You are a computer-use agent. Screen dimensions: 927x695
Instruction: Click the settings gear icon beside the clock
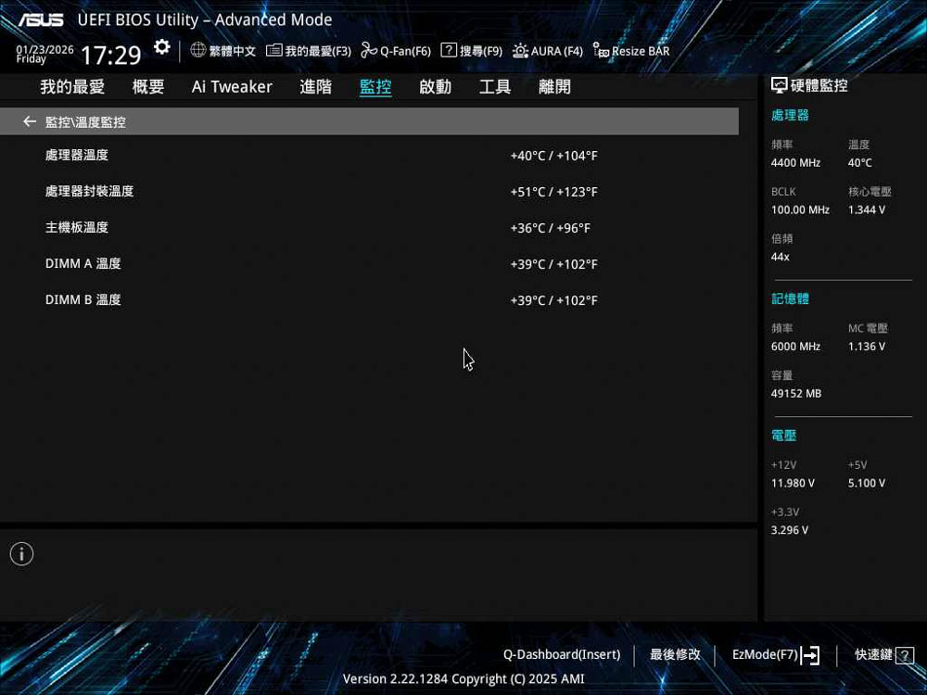pos(162,47)
